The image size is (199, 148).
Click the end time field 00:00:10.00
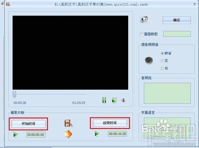pyautogui.click(x=117, y=134)
